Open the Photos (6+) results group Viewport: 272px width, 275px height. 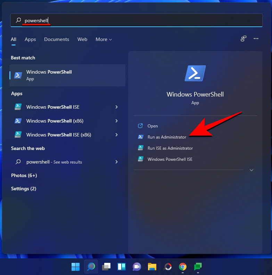click(x=24, y=175)
